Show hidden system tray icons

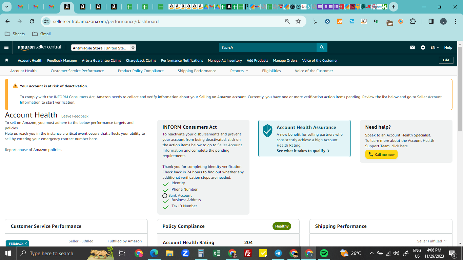[x=371, y=253]
